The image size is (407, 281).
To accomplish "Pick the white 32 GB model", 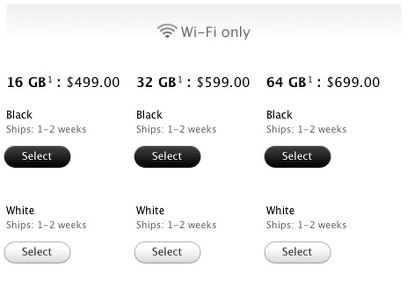I will 167,252.
